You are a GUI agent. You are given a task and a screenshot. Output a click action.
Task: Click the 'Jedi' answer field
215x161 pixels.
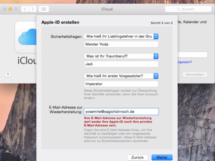[121, 64]
